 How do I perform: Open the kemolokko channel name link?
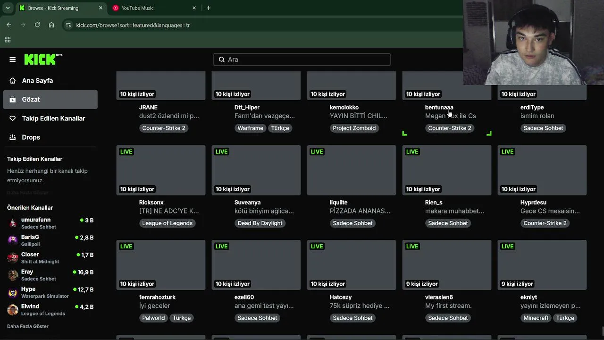[x=344, y=107]
